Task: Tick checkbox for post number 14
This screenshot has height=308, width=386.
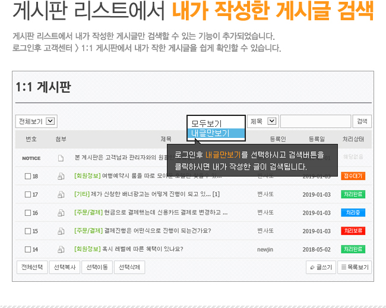Action: [28, 249]
